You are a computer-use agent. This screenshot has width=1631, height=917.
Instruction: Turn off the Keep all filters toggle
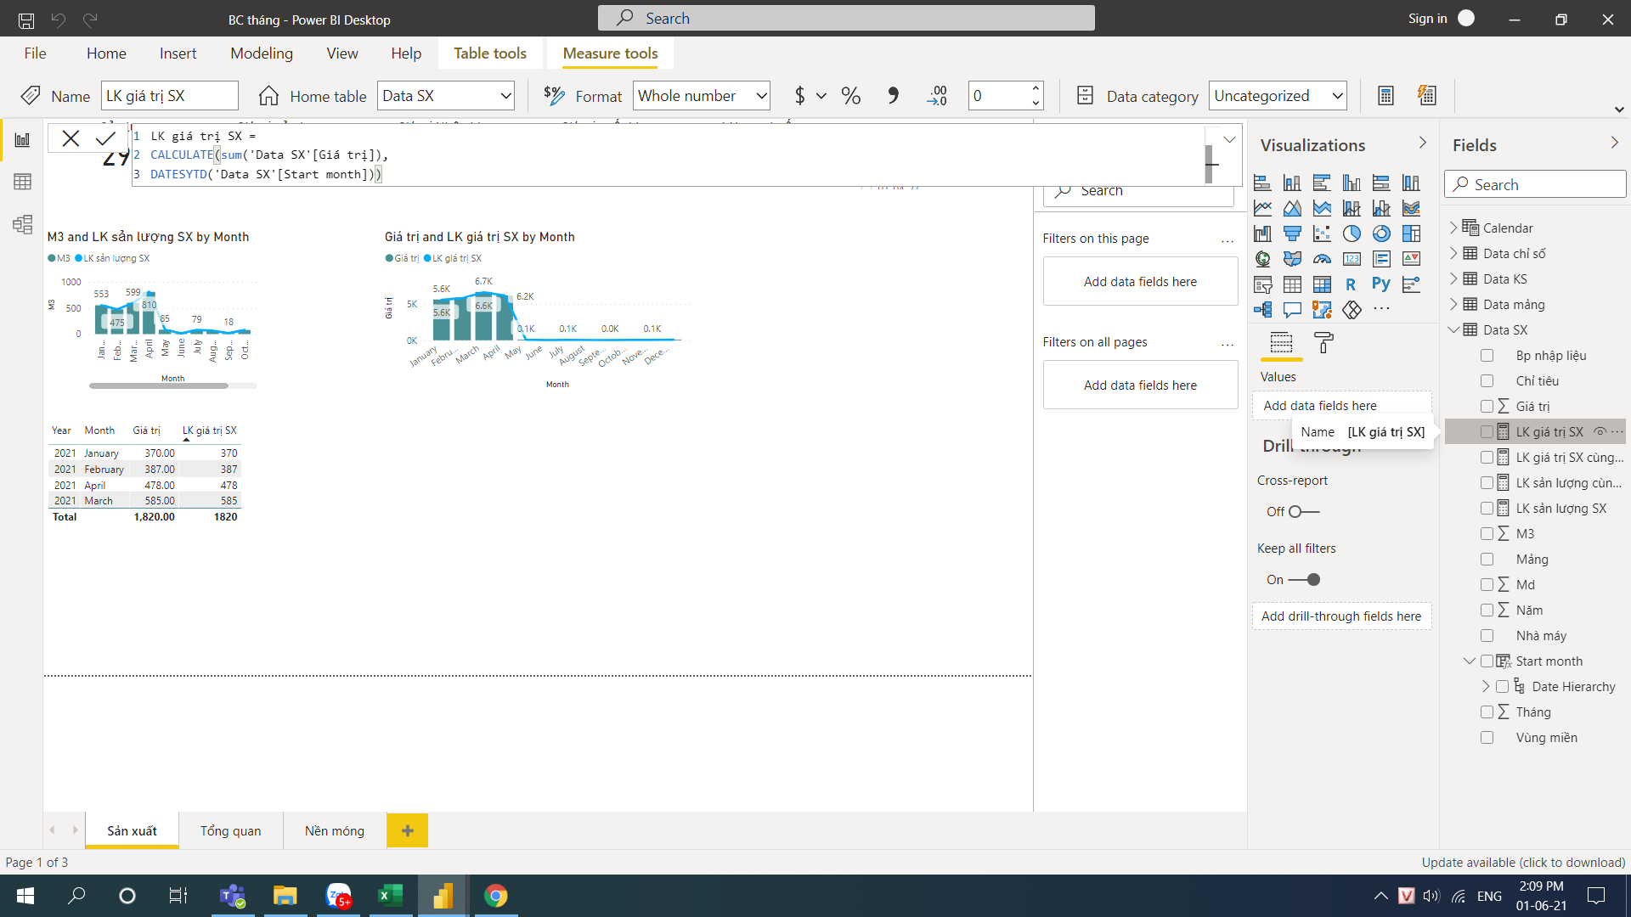[x=1304, y=580]
